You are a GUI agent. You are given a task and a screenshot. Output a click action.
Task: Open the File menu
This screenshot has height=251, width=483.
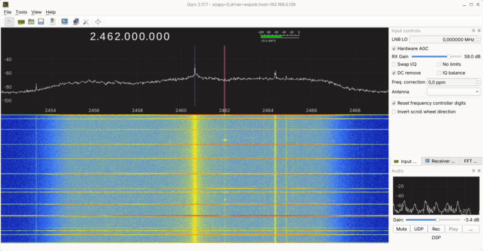point(7,12)
